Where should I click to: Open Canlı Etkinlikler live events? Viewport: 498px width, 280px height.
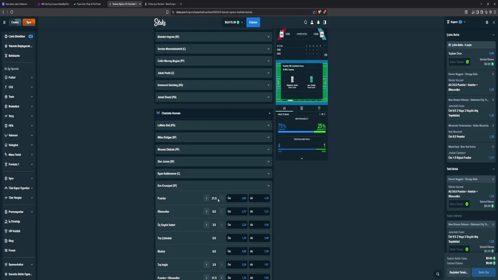point(18,37)
